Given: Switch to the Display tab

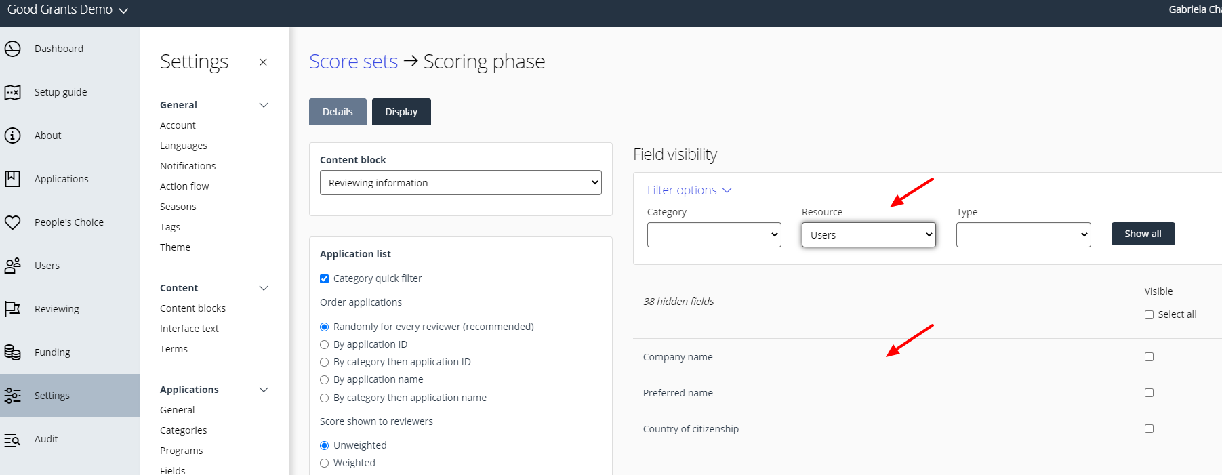Looking at the screenshot, I should [401, 112].
